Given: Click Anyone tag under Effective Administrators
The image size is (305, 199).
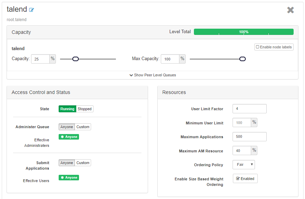Looking at the screenshot, I should [x=69, y=137].
